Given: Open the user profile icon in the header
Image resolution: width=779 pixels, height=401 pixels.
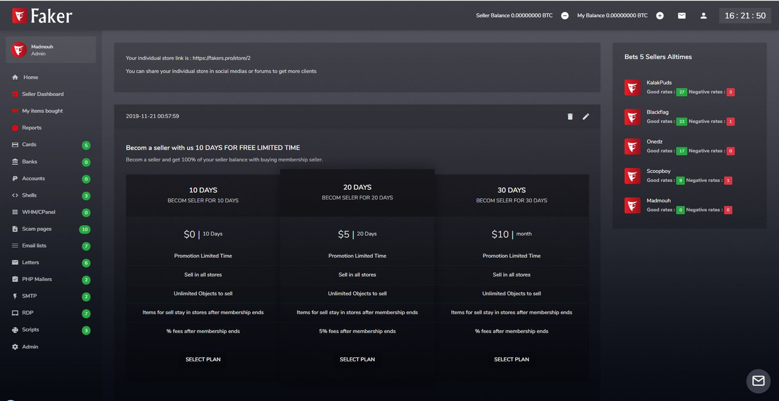Looking at the screenshot, I should pyautogui.click(x=704, y=16).
